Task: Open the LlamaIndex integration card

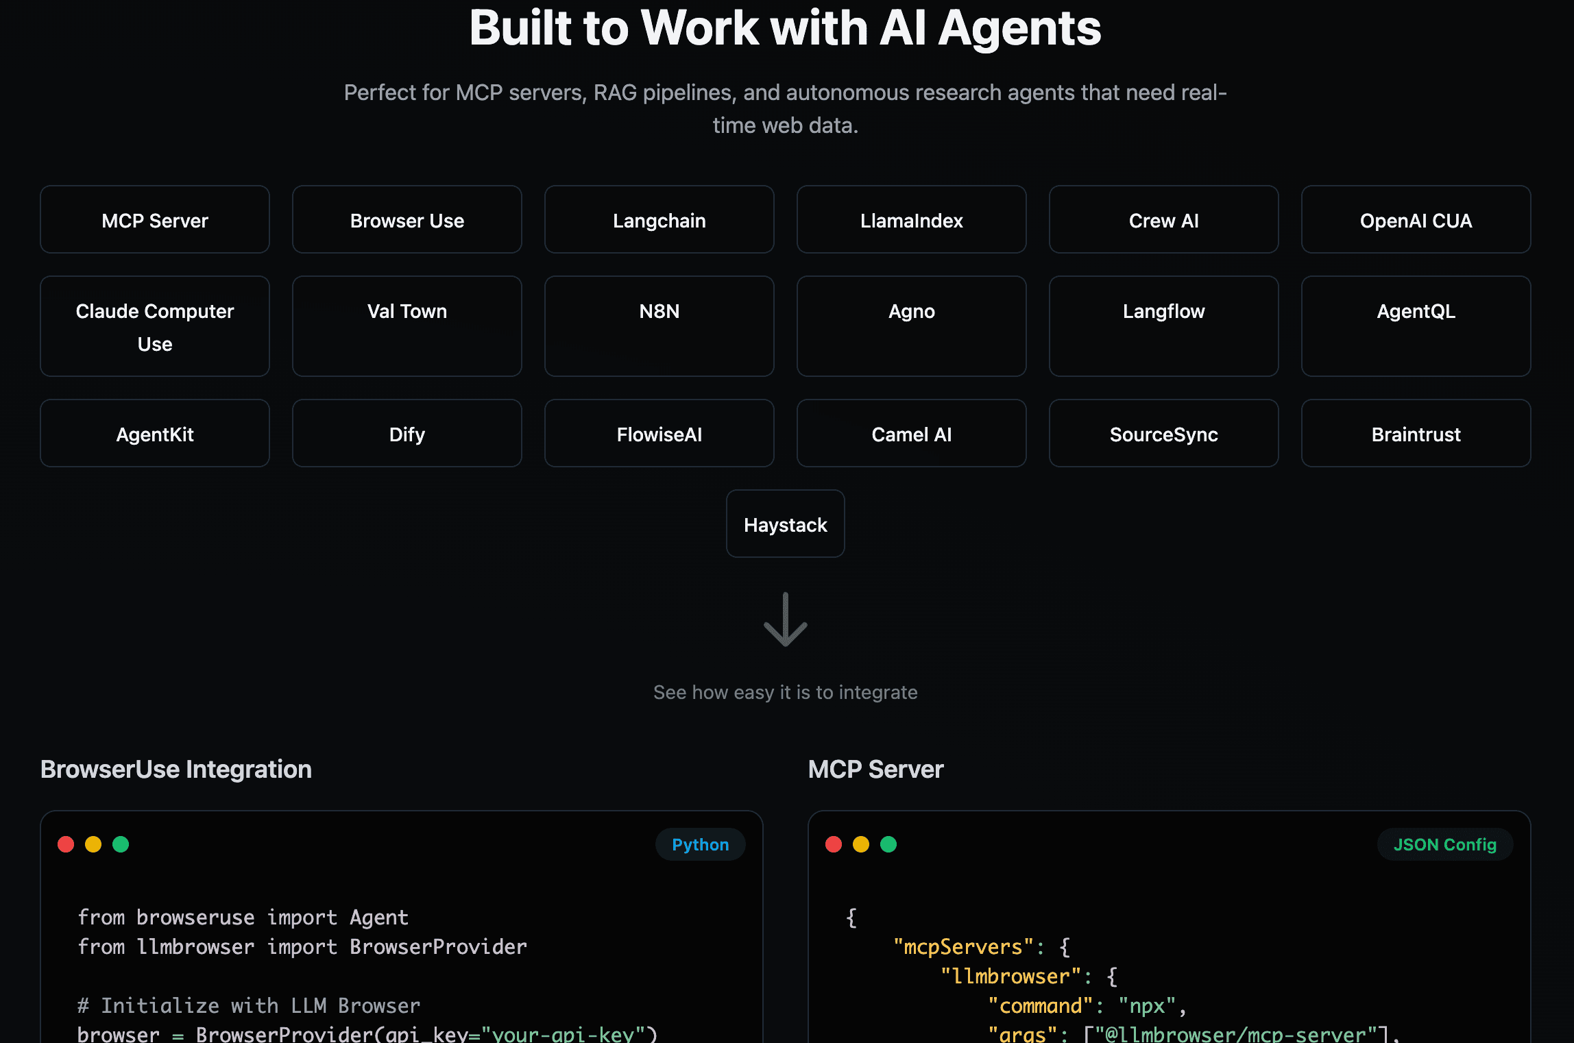Action: coord(912,220)
